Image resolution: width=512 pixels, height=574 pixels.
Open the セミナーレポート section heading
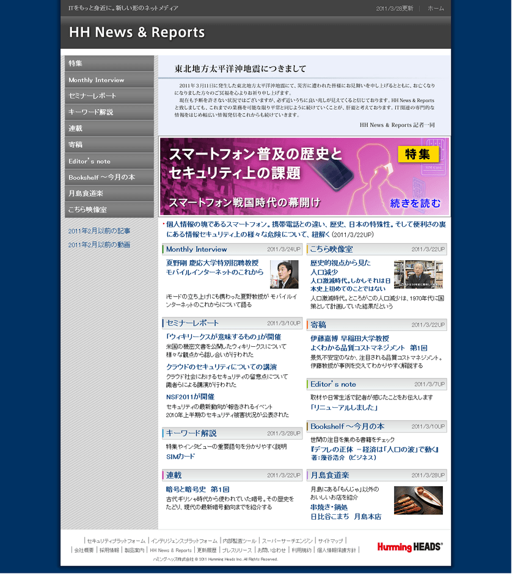click(192, 323)
